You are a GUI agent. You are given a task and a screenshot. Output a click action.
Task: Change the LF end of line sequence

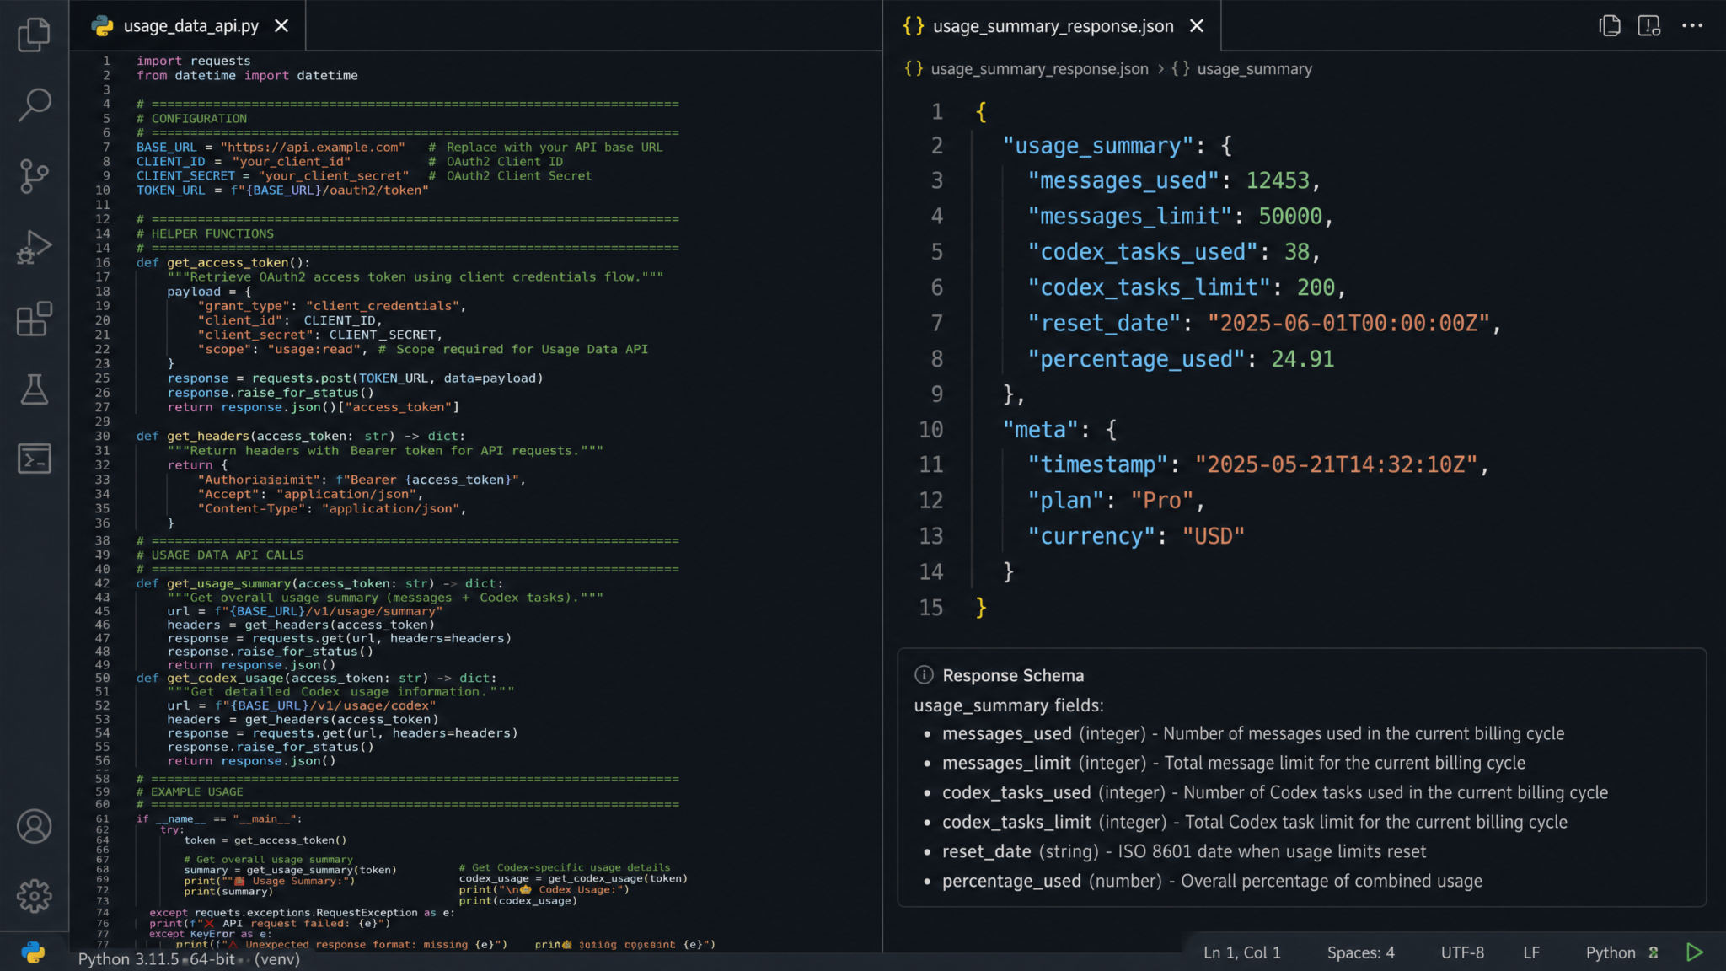(1531, 952)
